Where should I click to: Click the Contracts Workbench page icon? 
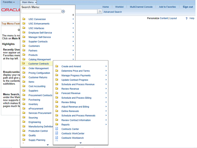57,138
